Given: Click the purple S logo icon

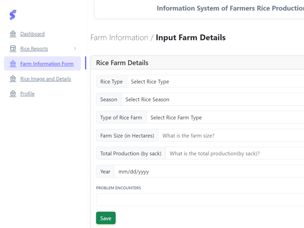Looking at the screenshot, I should [13, 15].
